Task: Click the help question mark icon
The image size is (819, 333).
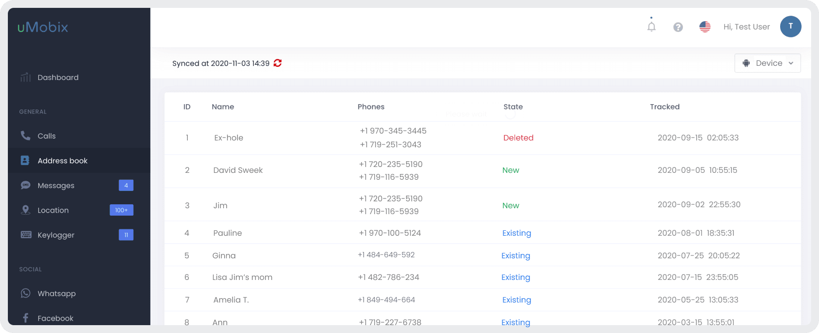Action: click(678, 27)
